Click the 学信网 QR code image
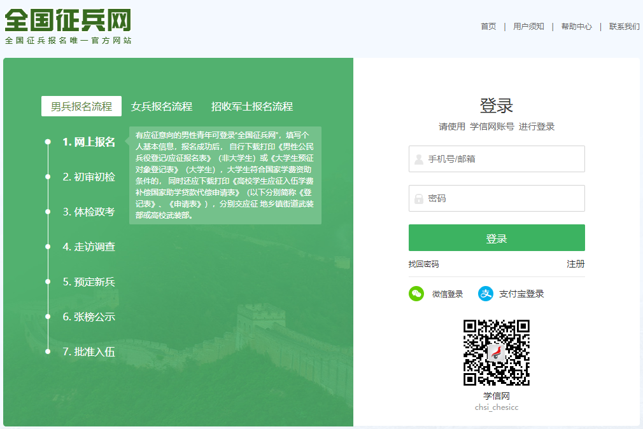Image resolution: width=643 pixels, height=429 pixels. coord(497,353)
